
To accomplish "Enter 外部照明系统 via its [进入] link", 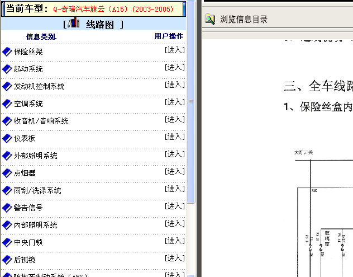I will tap(175, 154).
